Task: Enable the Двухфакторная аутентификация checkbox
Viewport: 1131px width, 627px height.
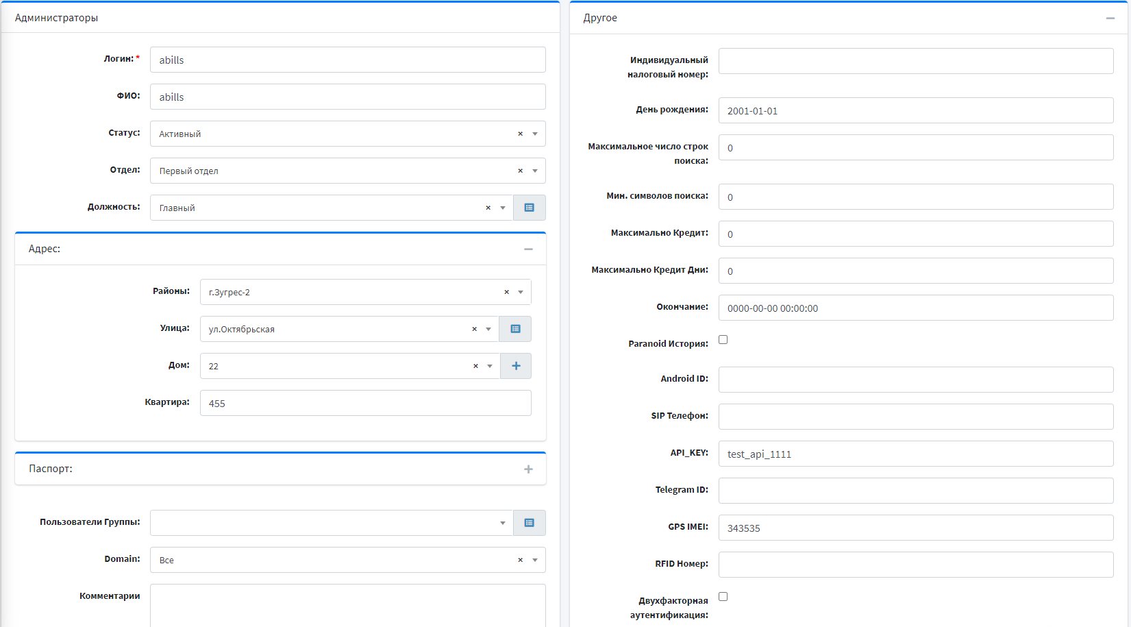Action: click(x=723, y=597)
